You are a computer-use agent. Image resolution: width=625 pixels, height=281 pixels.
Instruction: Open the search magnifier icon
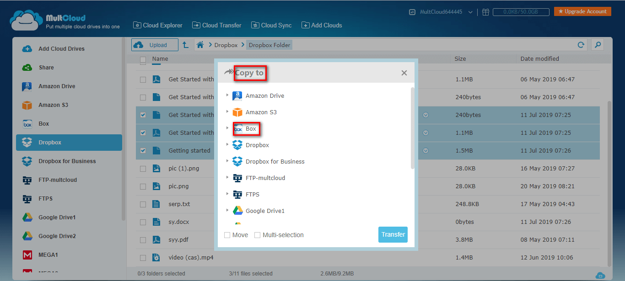597,45
